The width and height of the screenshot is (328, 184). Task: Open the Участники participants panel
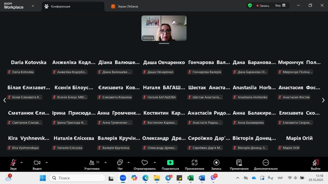92,163
